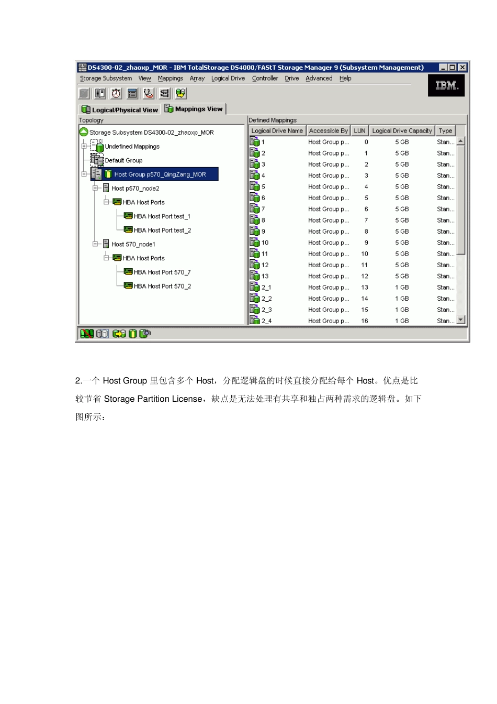
Task: Select Storage Subsystem DS4300-02_zhaoxp_MOR in the tree
Action: 152,133
